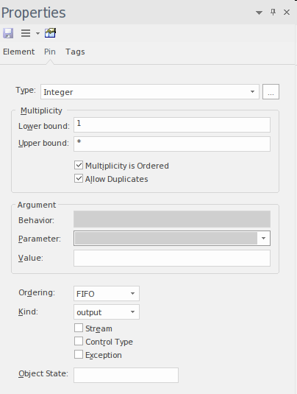Screen dimensions: 297x394
Task: Open the properties dialog icon in toolbar
Action: click(x=50, y=33)
